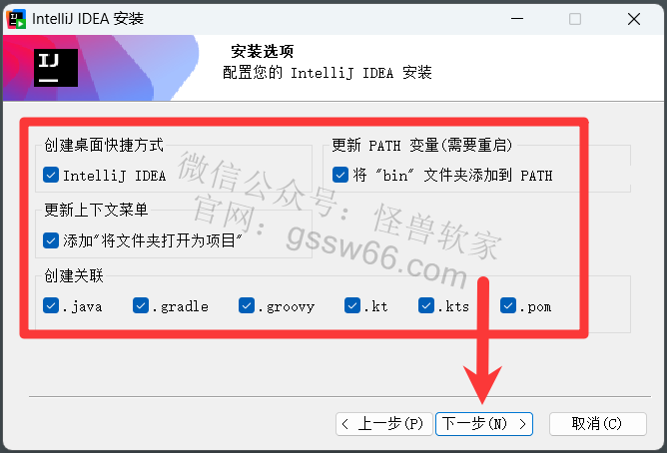Toggle the .pom association checkbox
The width and height of the screenshot is (667, 453).
coord(508,305)
